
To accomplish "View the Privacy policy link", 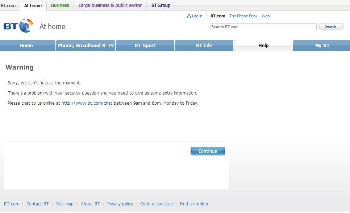I will (120, 204).
